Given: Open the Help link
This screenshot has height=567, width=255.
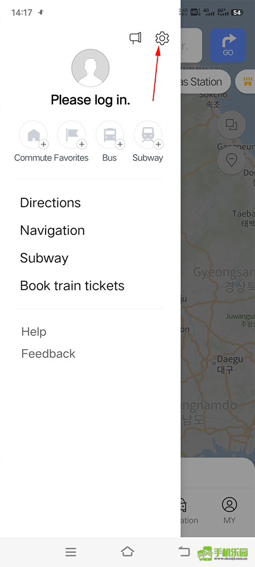Looking at the screenshot, I should (x=34, y=332).
